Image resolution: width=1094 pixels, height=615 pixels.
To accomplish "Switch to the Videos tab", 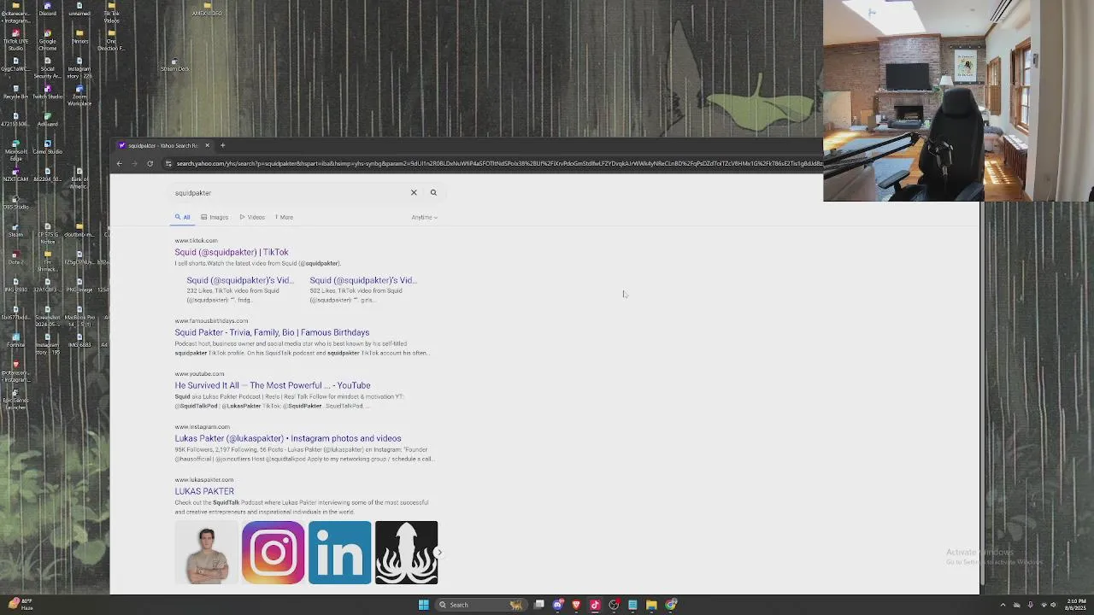I will (x=252, y=217).
